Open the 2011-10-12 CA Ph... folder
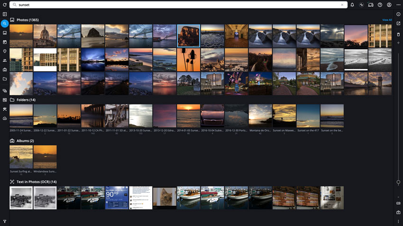The image size is (403, 226). pos(93,116)
